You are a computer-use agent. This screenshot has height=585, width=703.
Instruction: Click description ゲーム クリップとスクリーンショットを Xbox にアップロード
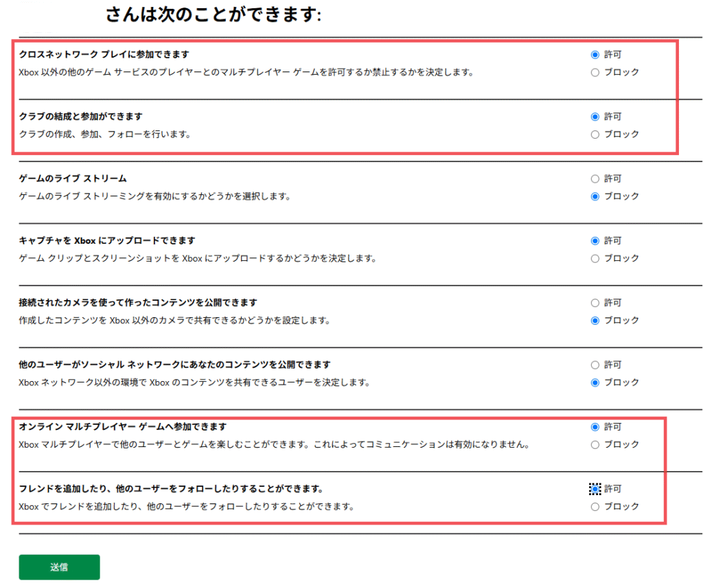[198, 258]
